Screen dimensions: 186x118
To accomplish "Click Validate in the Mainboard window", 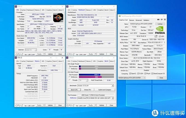I will click(102, 54).
